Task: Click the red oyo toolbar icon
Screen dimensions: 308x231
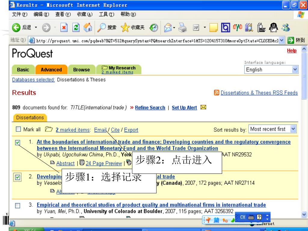Action: point(238,27)
